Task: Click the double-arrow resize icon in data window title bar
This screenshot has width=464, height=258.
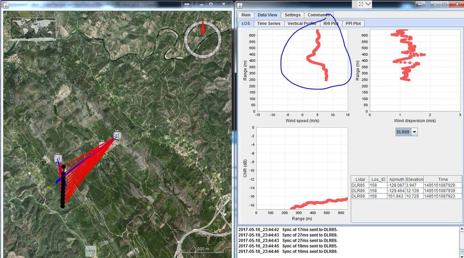Action: pyautogui.click(x=421, y=4)
